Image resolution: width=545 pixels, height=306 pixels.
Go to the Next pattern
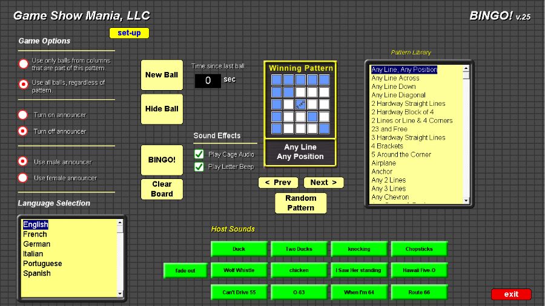coord(323,182)
